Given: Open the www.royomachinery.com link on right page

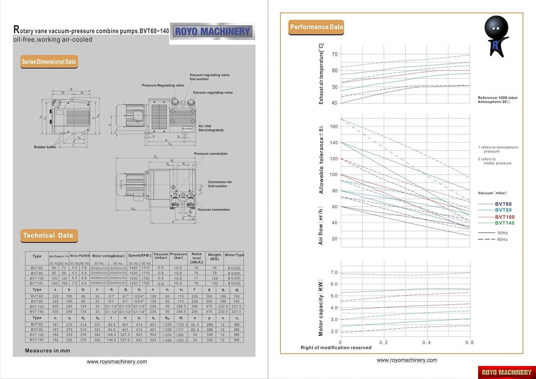Looking at the screenshot, I should click(407, 360).
